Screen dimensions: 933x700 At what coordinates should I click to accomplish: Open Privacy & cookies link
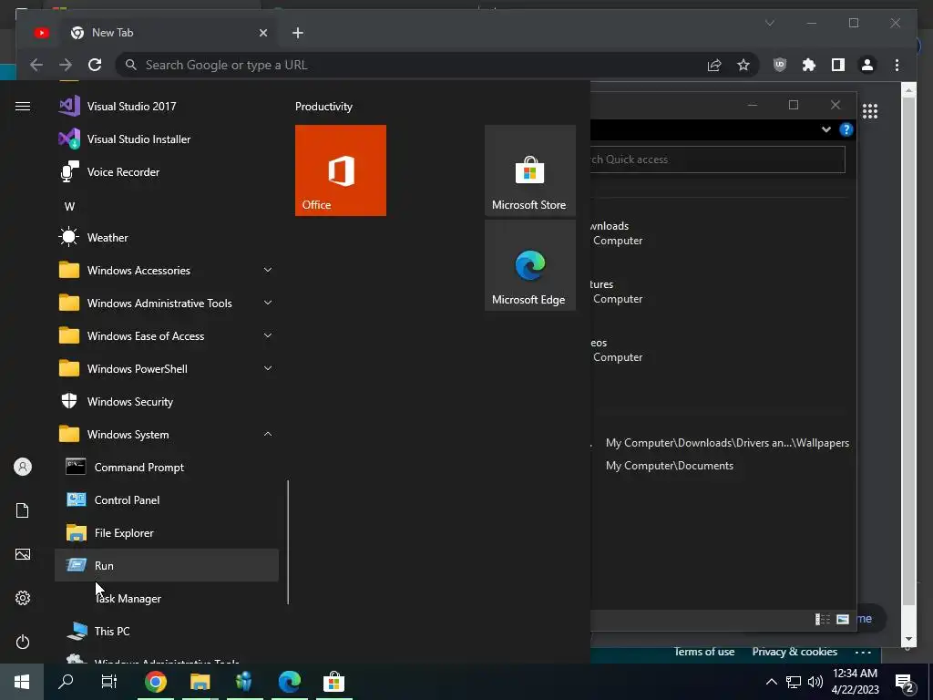coord(795,652)
